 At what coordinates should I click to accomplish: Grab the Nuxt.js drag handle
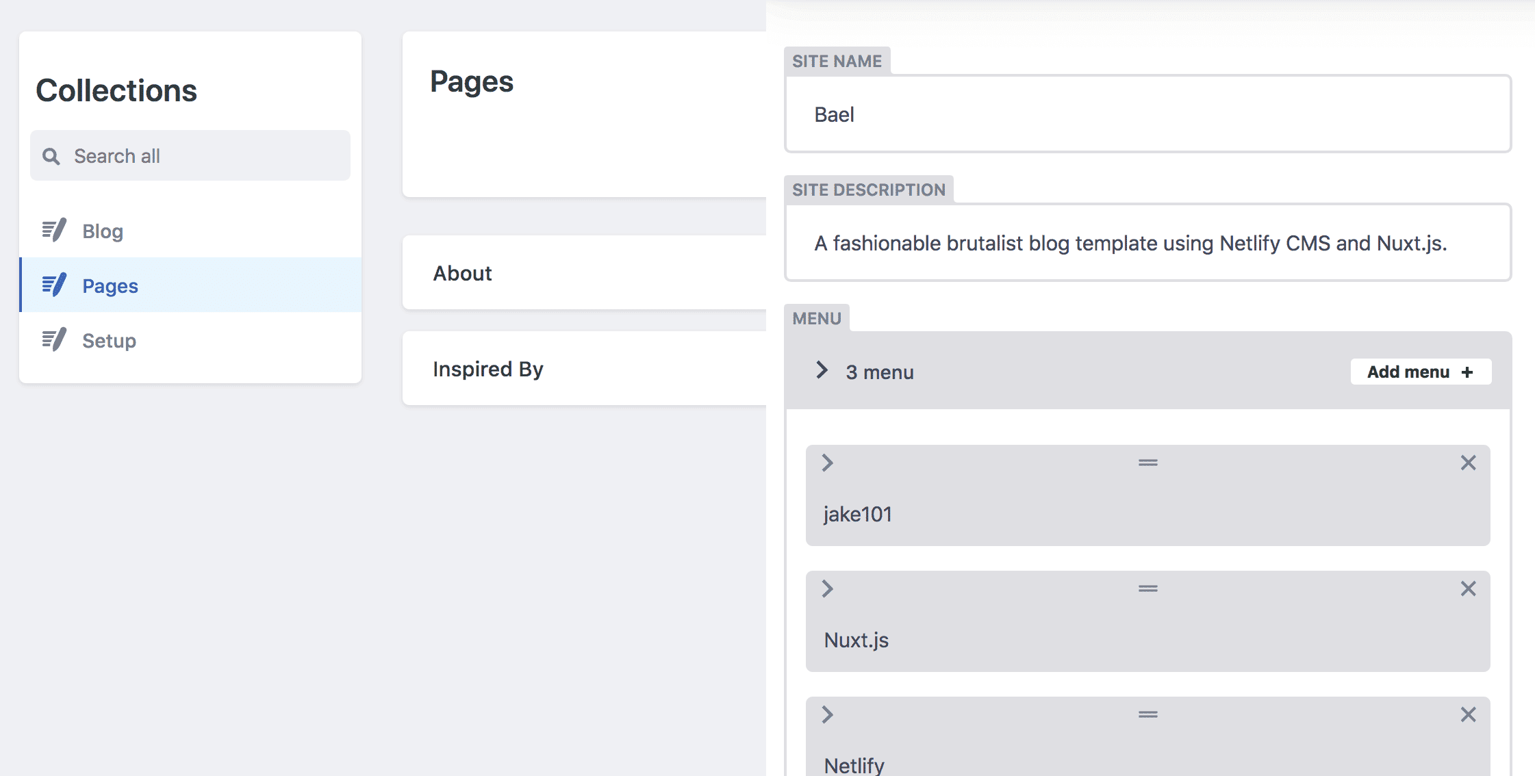click(x=1148, y=589)
